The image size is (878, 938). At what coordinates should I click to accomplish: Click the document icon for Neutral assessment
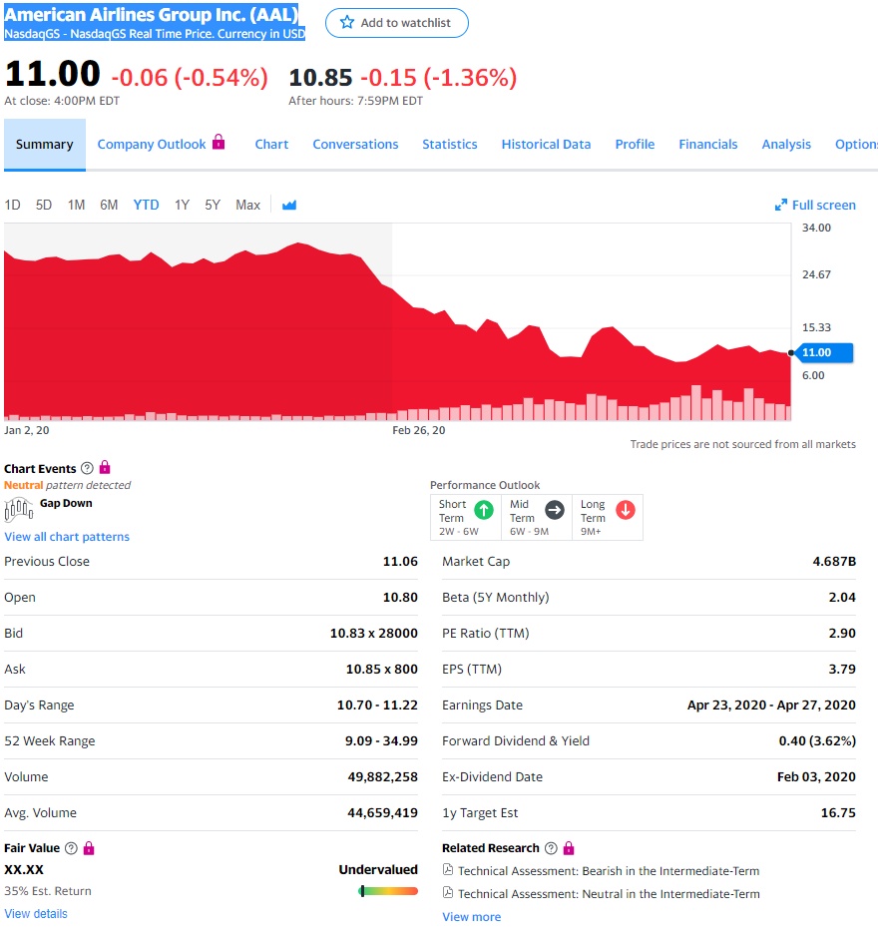pos(447,892)
